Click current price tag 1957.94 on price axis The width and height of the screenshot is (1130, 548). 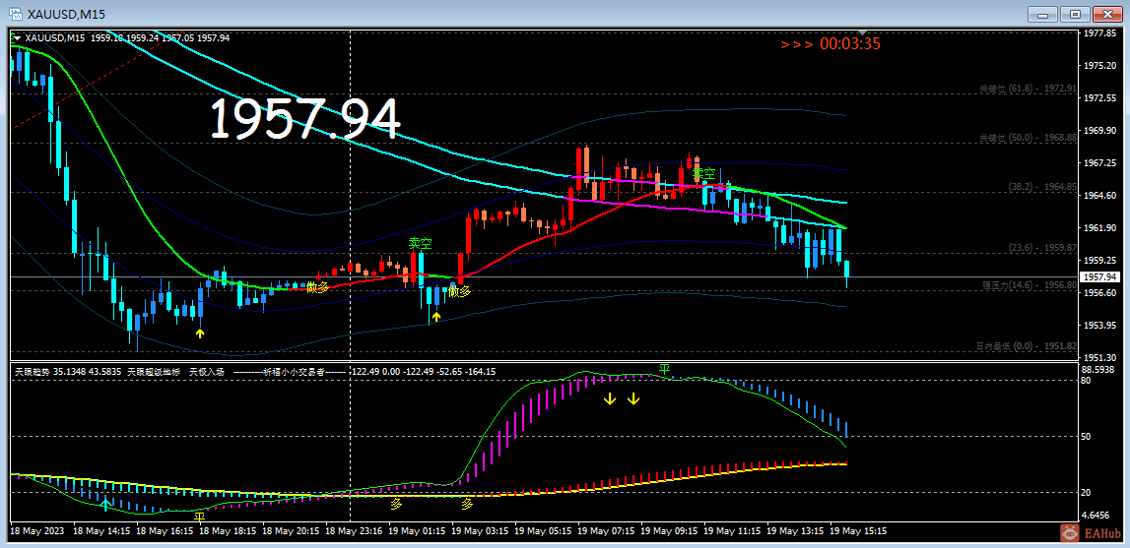point(1100,276)
